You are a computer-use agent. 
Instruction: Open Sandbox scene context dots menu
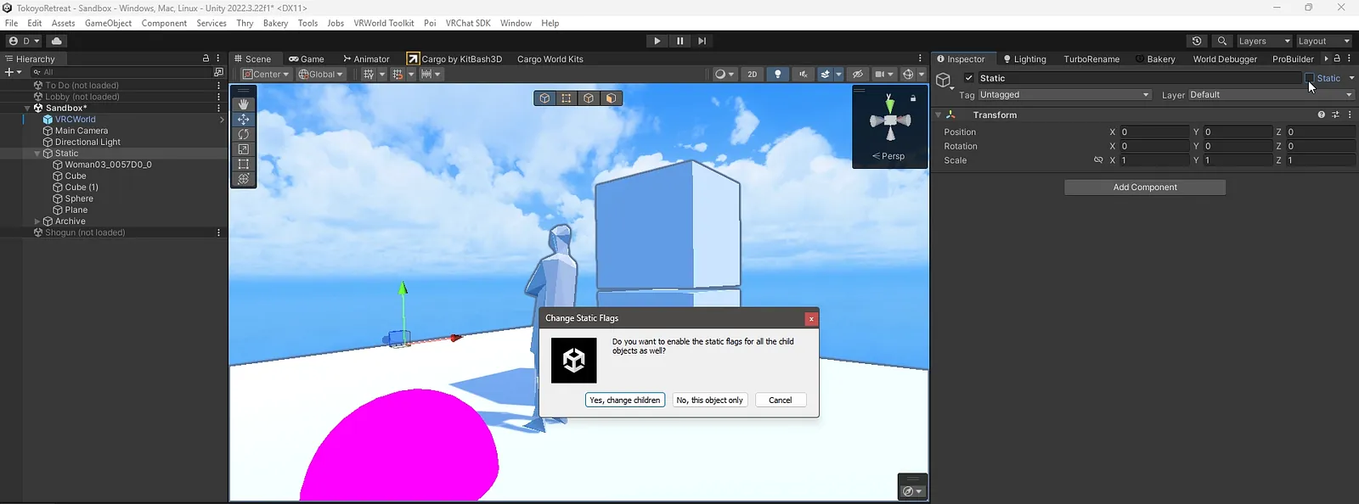click(x=219, y=108)
